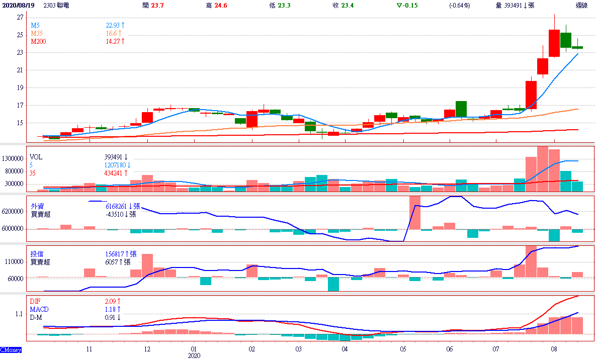This screenshot has width=595, height=359.
Task: Select the M5 moving average legend
Action: tap(35, 25)
